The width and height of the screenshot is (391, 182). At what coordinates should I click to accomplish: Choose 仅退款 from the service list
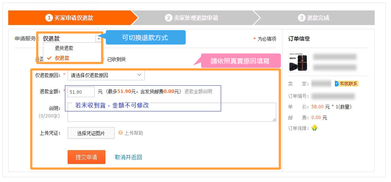pos(62,58)
